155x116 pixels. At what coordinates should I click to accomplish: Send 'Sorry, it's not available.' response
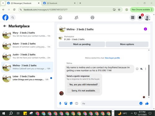click(83, 91)
